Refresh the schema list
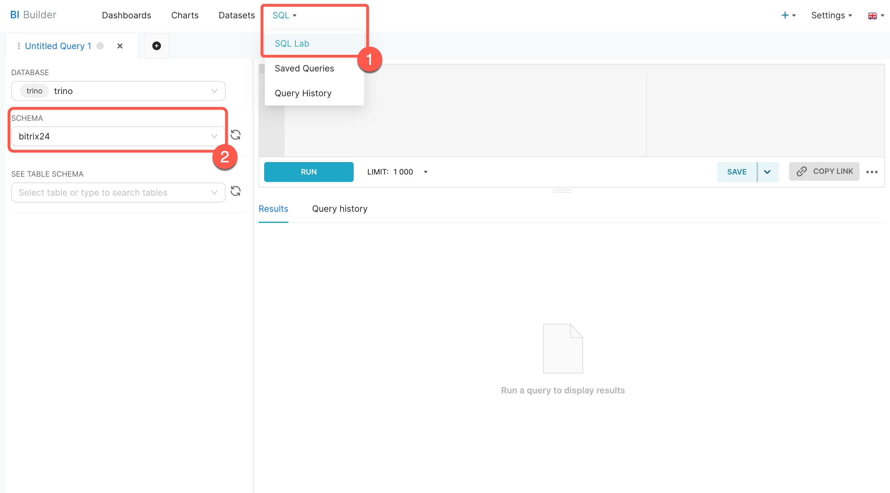890x493 pixels. point(236,135)
